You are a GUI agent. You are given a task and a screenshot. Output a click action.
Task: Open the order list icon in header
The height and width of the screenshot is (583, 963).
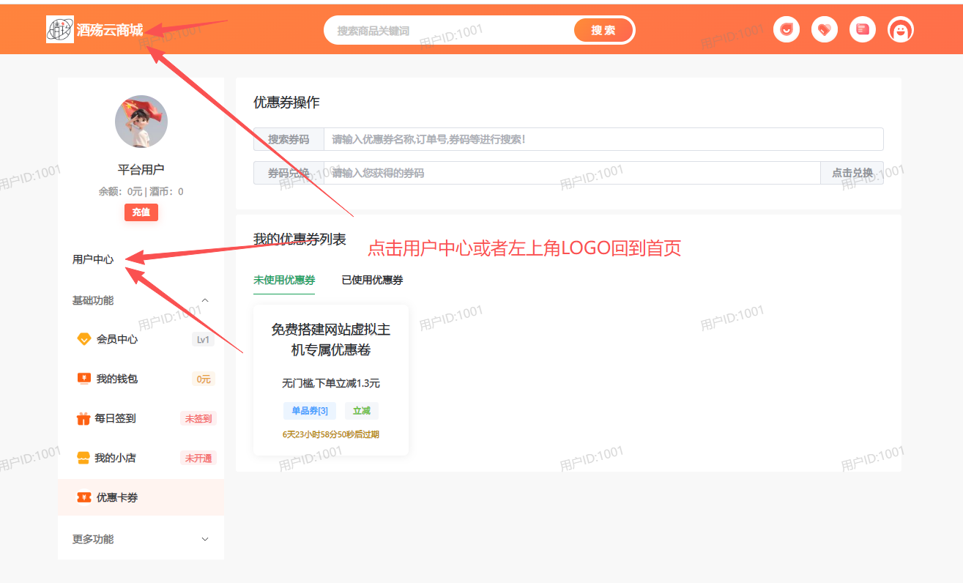(863, 29)
